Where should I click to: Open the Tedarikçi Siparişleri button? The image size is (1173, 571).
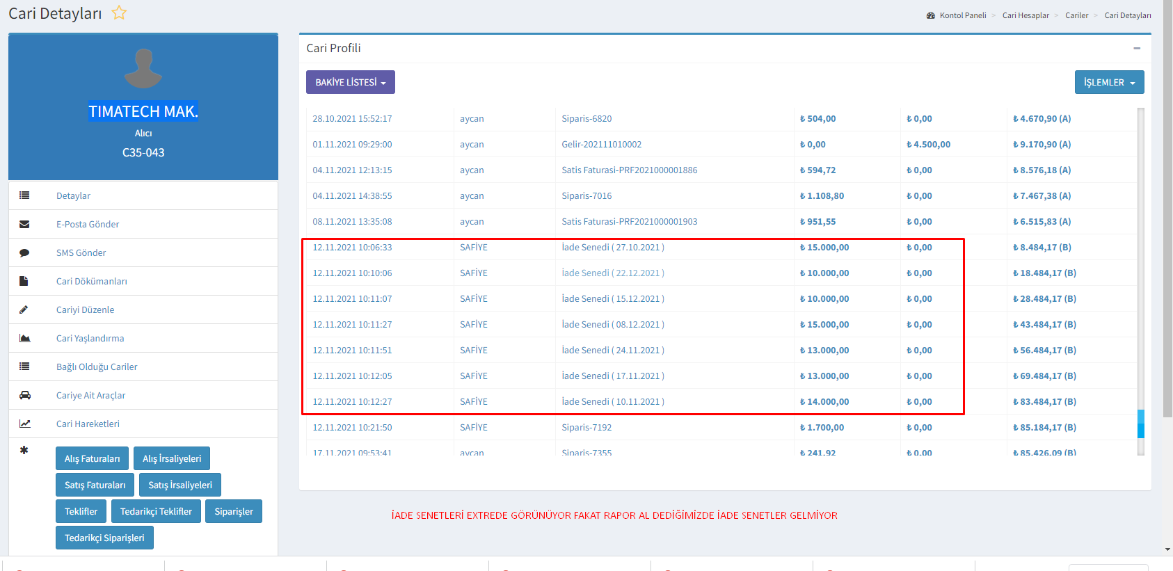(104, 538)
